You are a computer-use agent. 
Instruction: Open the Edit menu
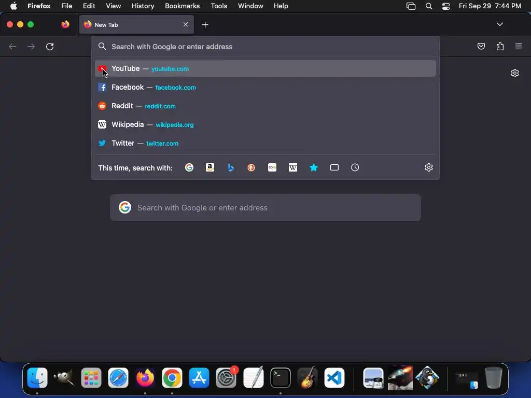[x=89, y=6]
